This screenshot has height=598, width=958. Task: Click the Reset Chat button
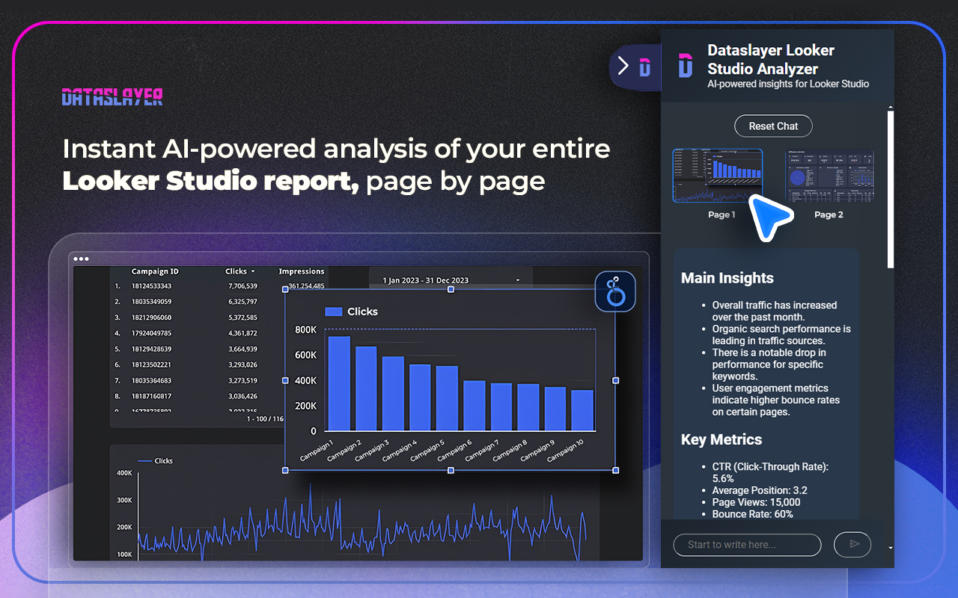[x=773, y=126]
